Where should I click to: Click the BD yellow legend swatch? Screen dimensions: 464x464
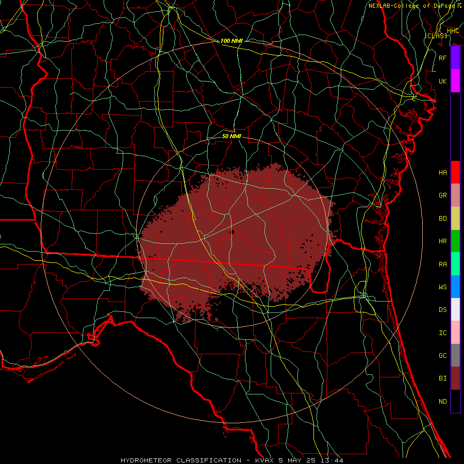(x=455, y=219)
